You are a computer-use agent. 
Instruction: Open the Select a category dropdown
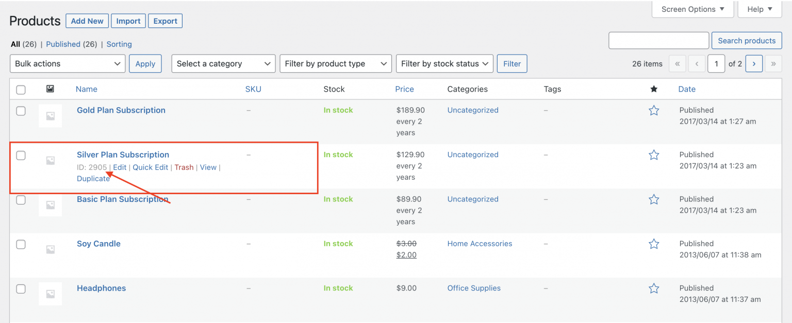[223, 63]
